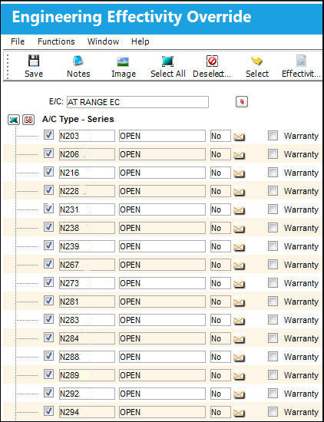Click the envelope icon in the N203 row
Screen dimensions: 324x422
point(239,137)
